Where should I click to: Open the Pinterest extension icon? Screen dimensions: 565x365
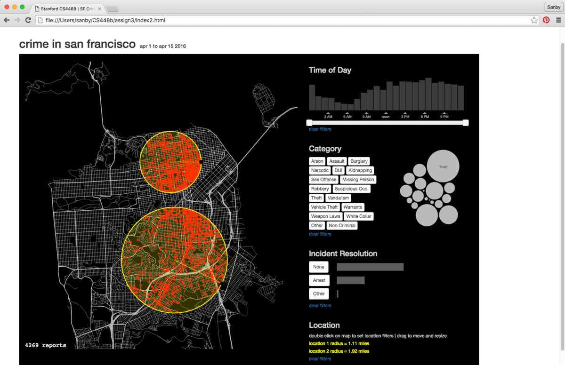pyautogui.click(x=546, y=20)
